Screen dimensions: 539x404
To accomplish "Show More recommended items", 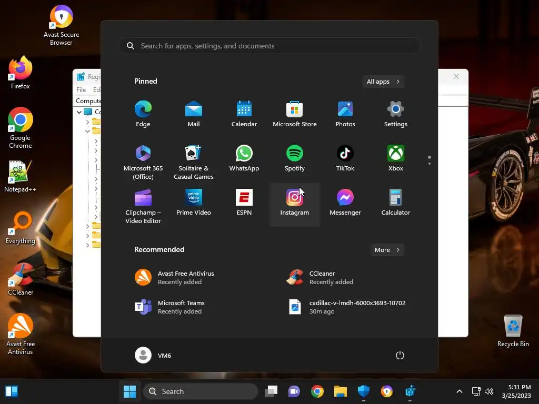I will click(x=387, y=250).
